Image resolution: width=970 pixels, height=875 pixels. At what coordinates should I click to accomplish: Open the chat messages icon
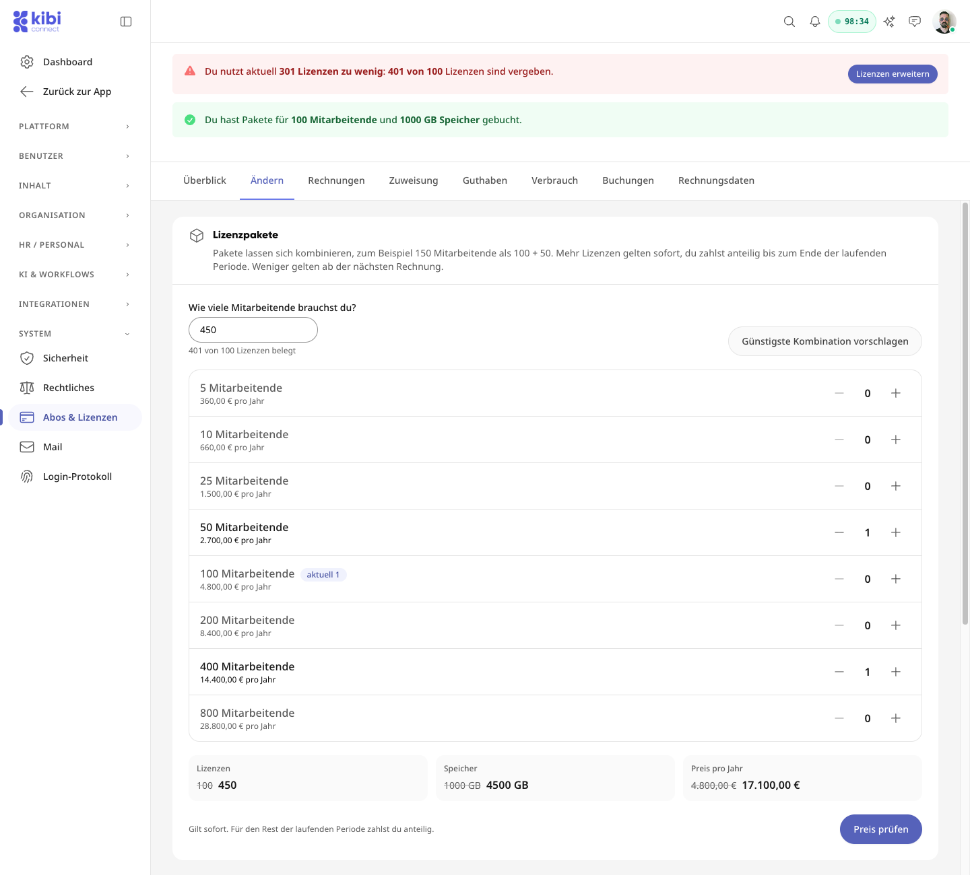point(915,22)
